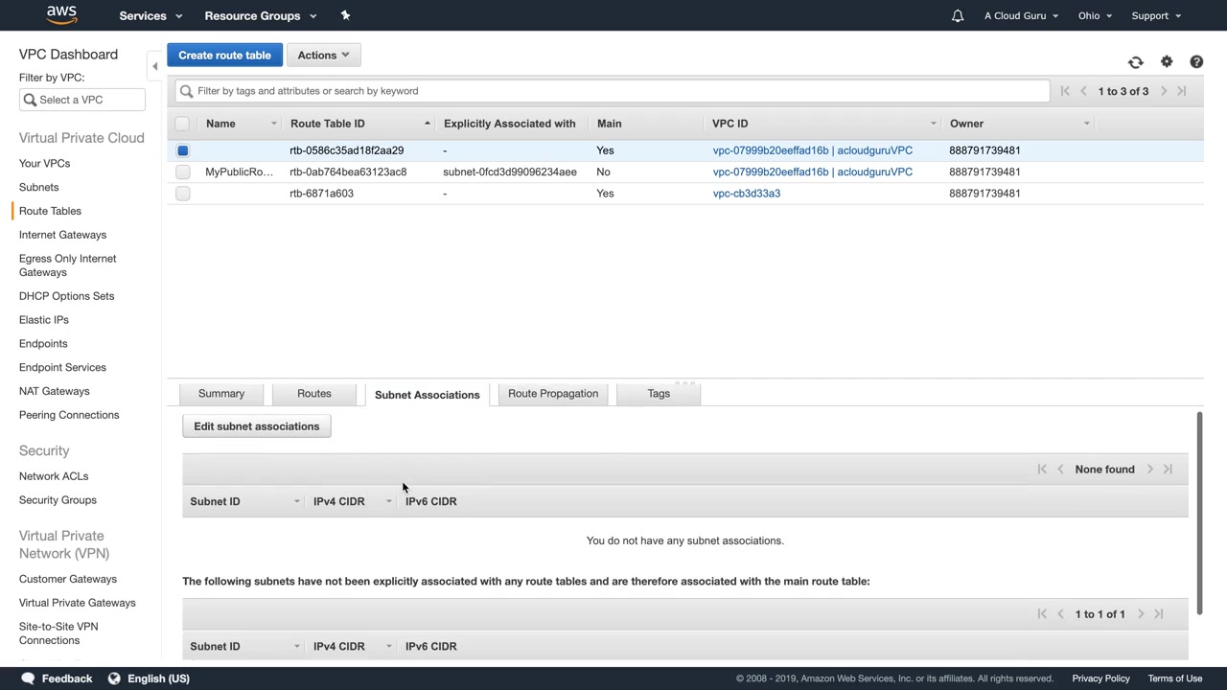Open the Ohio region dropdown
The width and height of the screenshot is (1227, 690).
pyautogui.click(x=1095, y=15)
